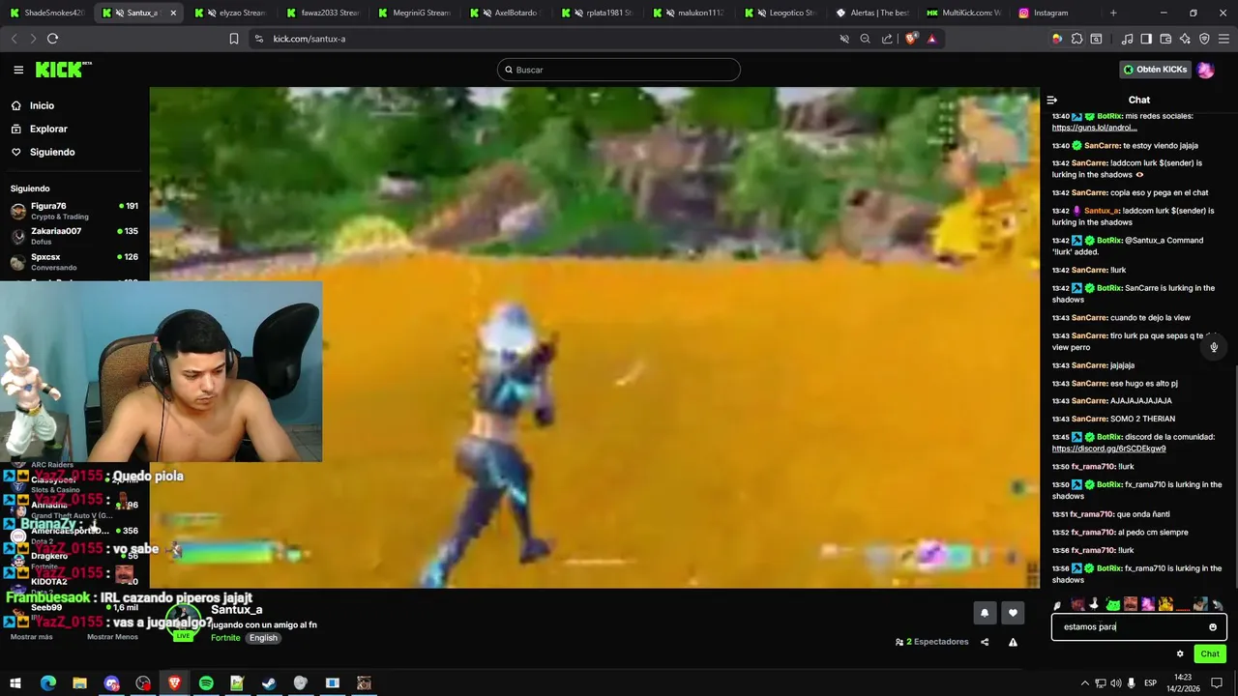Send message with Chat button
1238x696 pixels.
1210,654
